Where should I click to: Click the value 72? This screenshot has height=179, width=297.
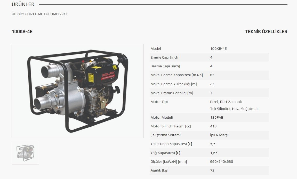click(212, 170)
